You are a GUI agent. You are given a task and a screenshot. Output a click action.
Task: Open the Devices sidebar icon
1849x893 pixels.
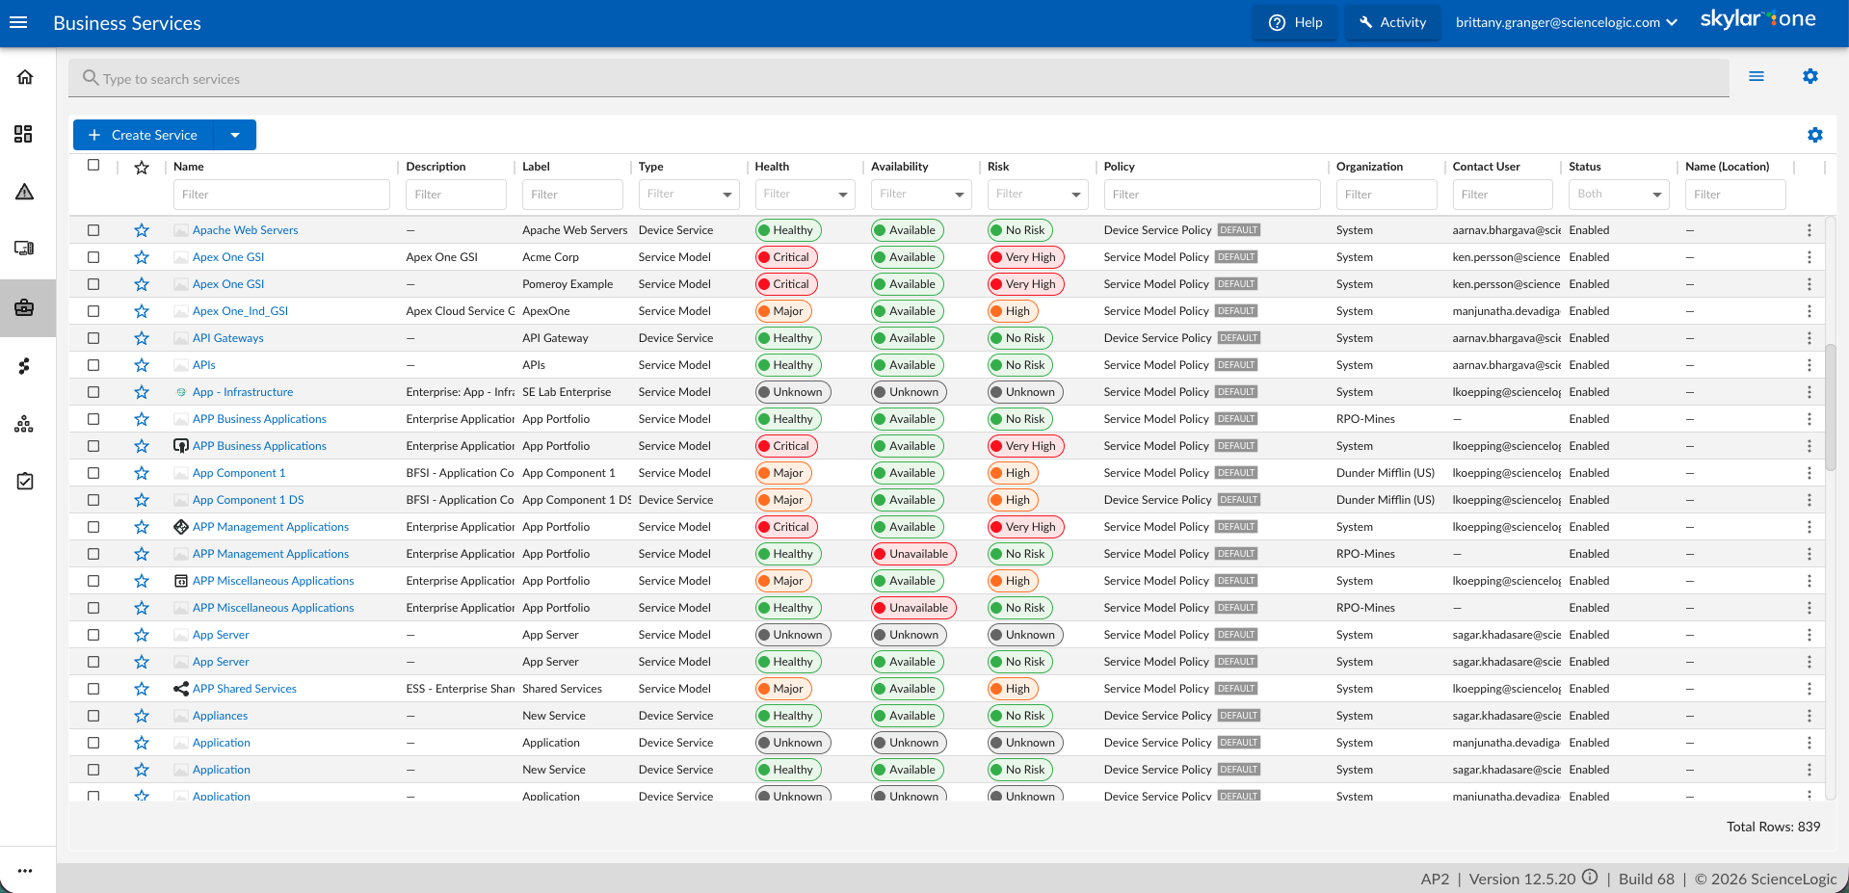(x=24, y=249)
